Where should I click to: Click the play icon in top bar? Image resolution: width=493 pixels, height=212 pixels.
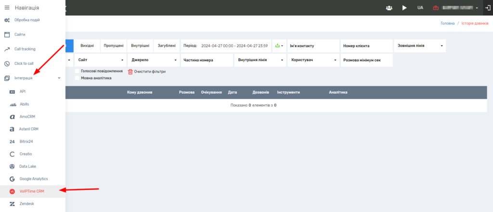pyautogui.click(x=404, y=8)
